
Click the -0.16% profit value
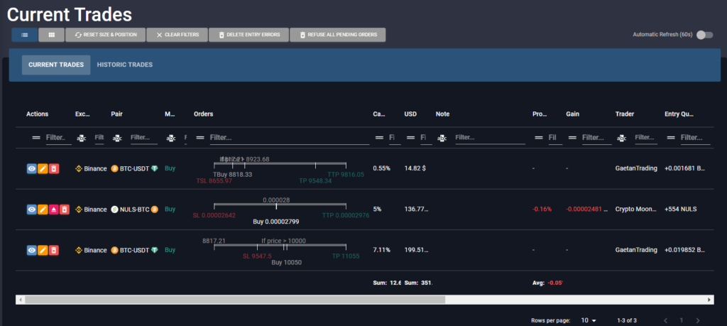pyautogui.click(x=542, y=210)
